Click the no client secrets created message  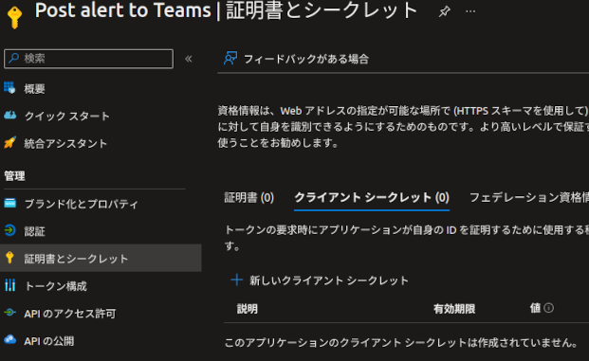[x=401, y=342]
